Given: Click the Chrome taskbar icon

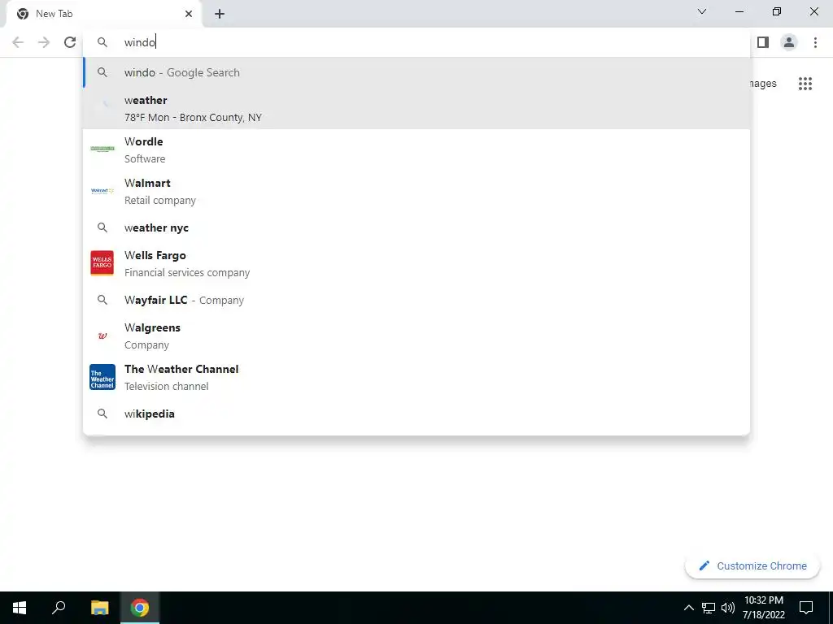Looking at the screenshot, I should (140, 608).
